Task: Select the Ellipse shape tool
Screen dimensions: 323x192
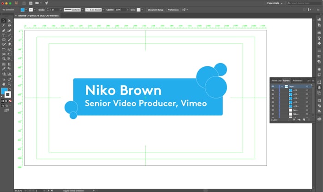Action: coord(4,40)
